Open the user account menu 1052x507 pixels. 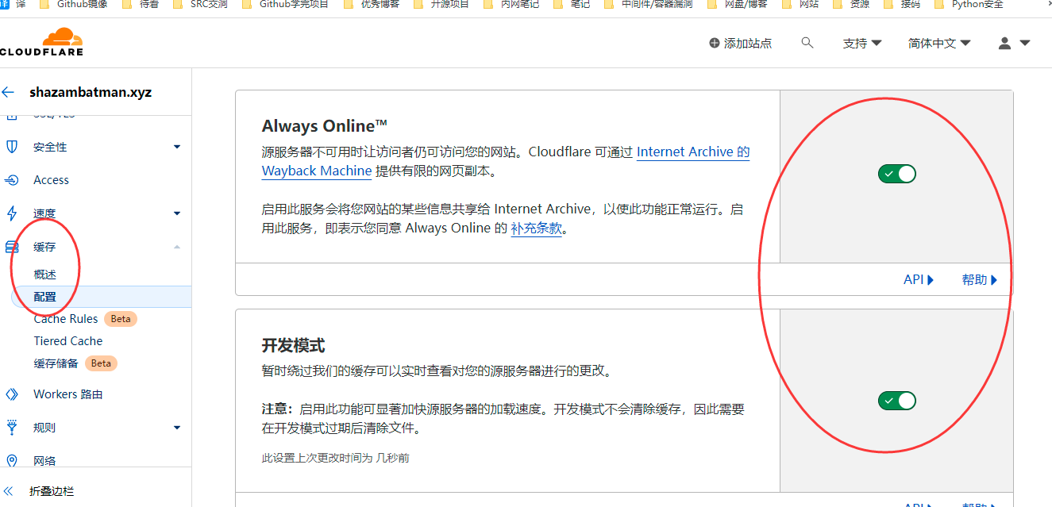click(x=1014, y=43)
